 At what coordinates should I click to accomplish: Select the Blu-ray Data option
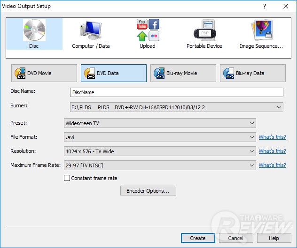pos(253,73)
